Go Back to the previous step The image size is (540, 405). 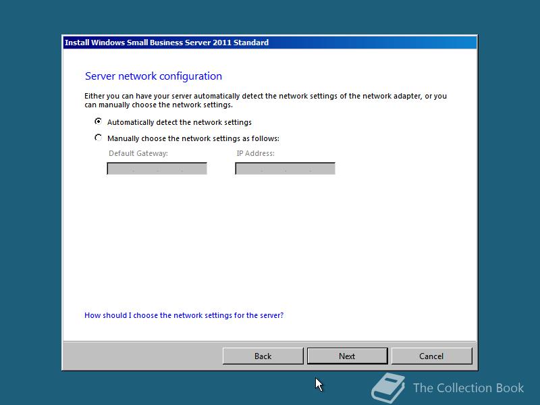pos(263,356)
